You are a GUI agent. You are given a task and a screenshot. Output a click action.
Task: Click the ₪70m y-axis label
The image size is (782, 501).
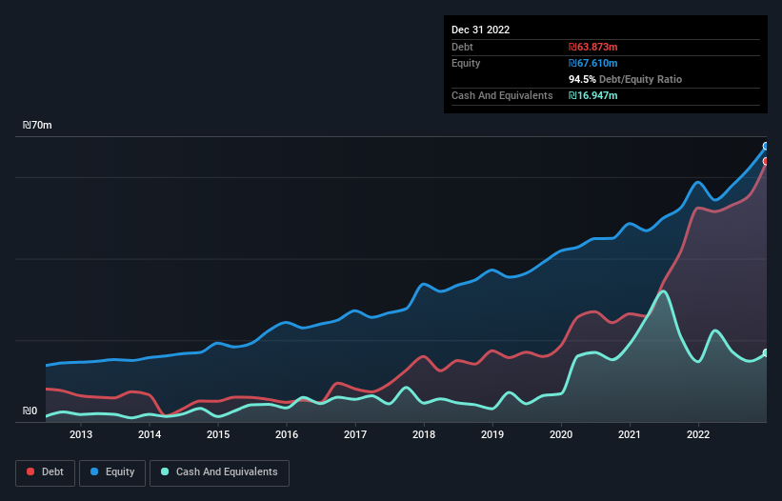click(x=37, y=125)
